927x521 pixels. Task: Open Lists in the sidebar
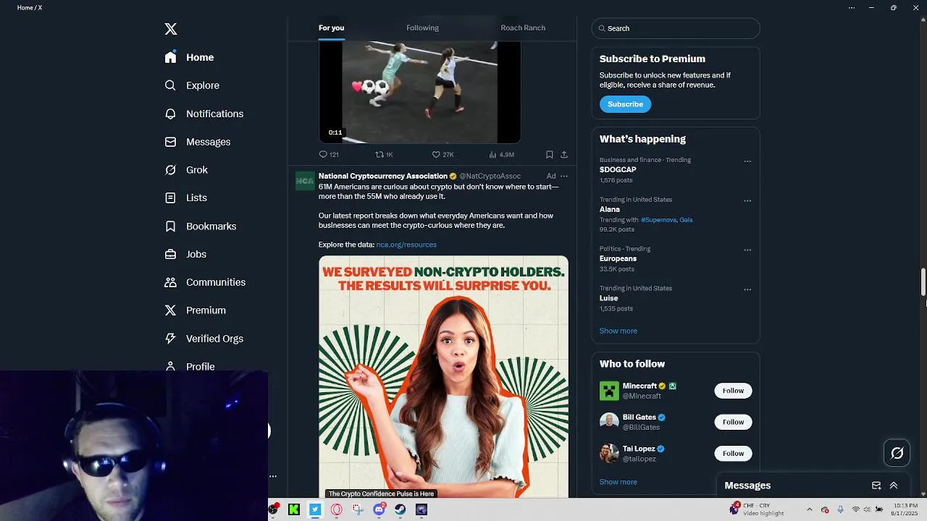coord(186,198)
